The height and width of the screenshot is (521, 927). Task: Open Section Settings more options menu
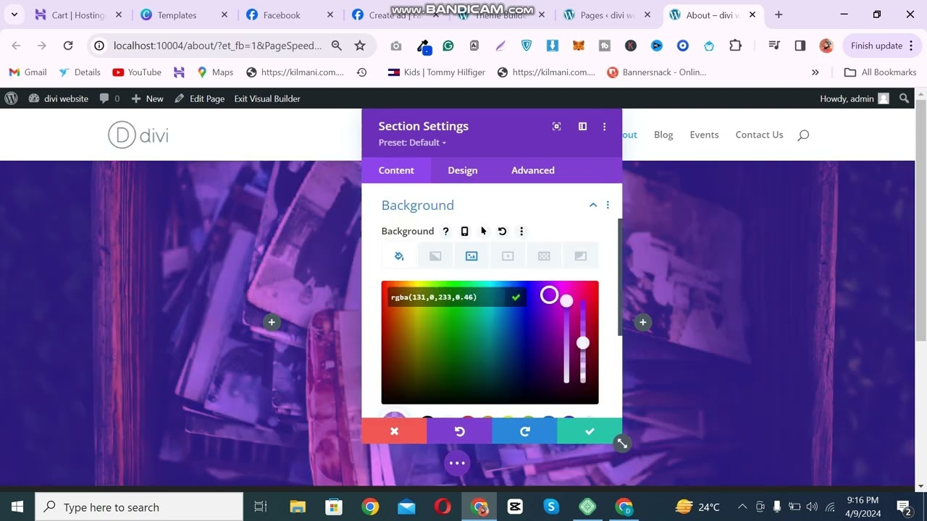(605, 127)
